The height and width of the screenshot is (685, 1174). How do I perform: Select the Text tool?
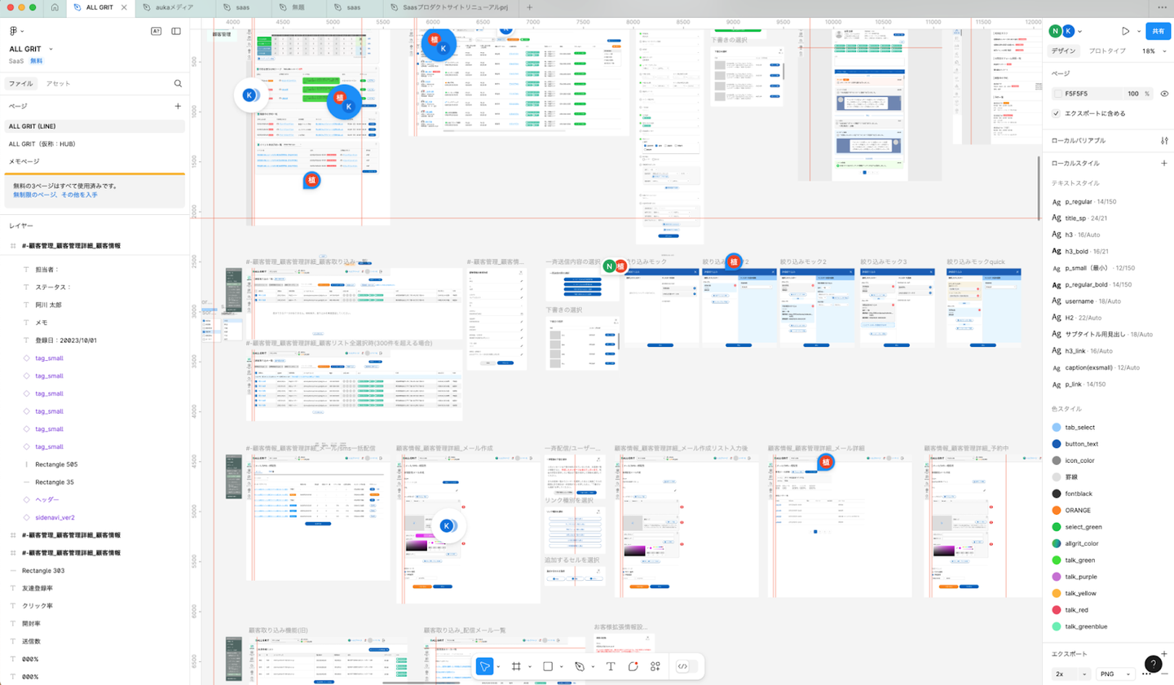[x=610, y=666]
